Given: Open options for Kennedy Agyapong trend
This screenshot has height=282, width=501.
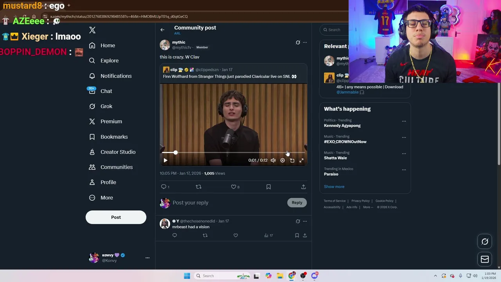Looking at the screenshot, I should (x=404, y=121).
